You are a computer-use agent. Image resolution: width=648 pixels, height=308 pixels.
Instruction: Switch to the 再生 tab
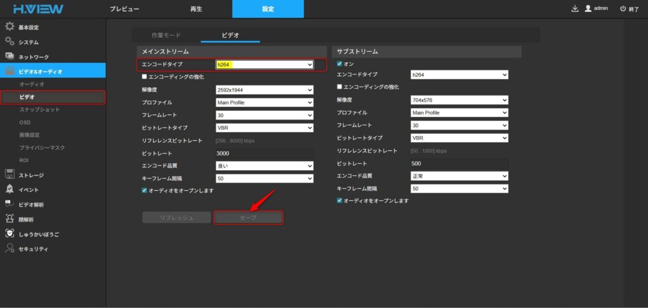pyautogui.click(x=196, y=9)
